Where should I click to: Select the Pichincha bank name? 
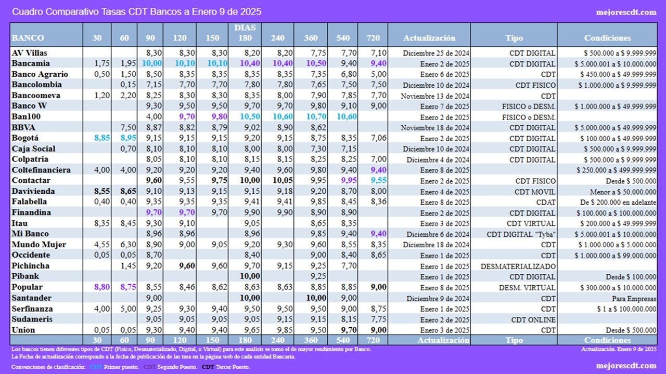[x=31, y=266]
